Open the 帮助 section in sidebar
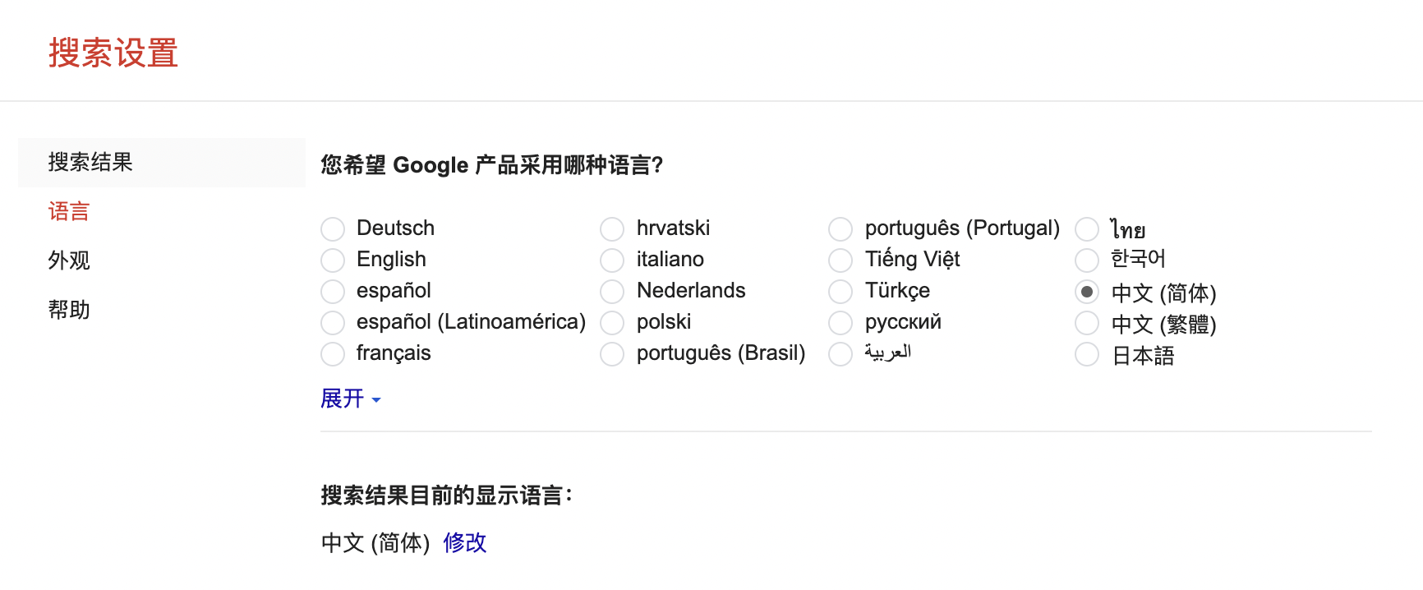This screenshot has height=590, width=1423. (69, 310)
